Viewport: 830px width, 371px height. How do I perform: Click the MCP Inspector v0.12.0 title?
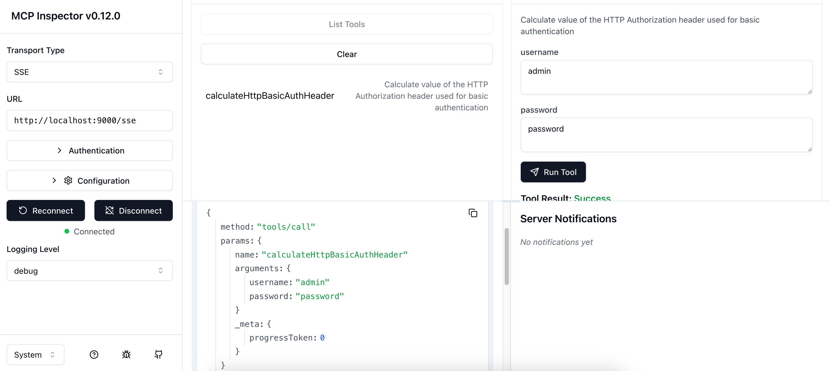66,16
